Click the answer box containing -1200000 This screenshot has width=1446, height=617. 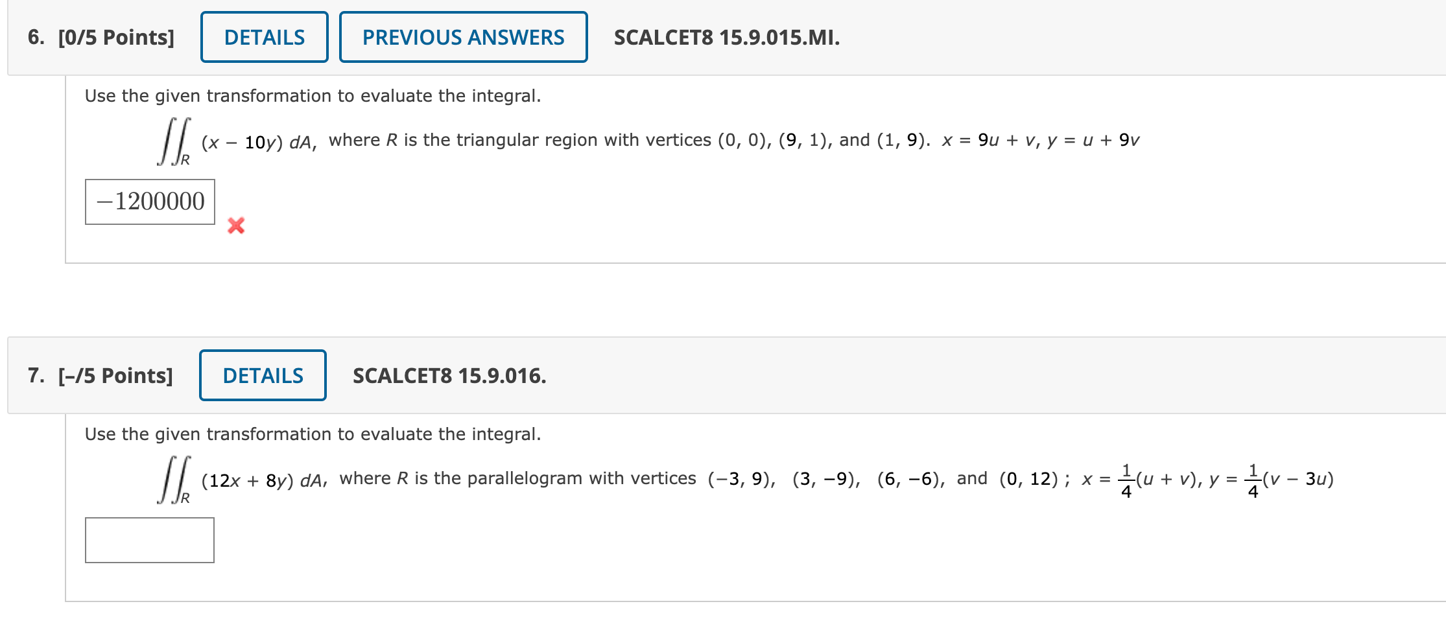(x=149, y=201)
